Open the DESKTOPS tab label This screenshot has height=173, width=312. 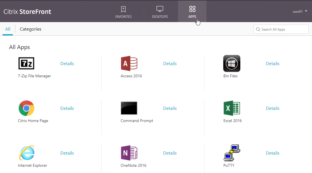(160, 17)
